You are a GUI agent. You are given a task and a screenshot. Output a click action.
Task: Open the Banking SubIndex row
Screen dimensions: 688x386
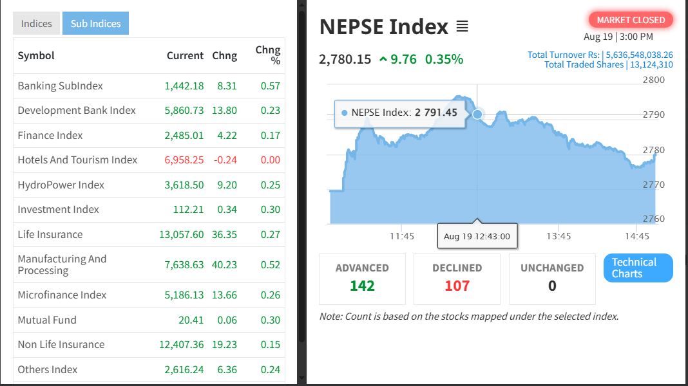tap(61, 86)
